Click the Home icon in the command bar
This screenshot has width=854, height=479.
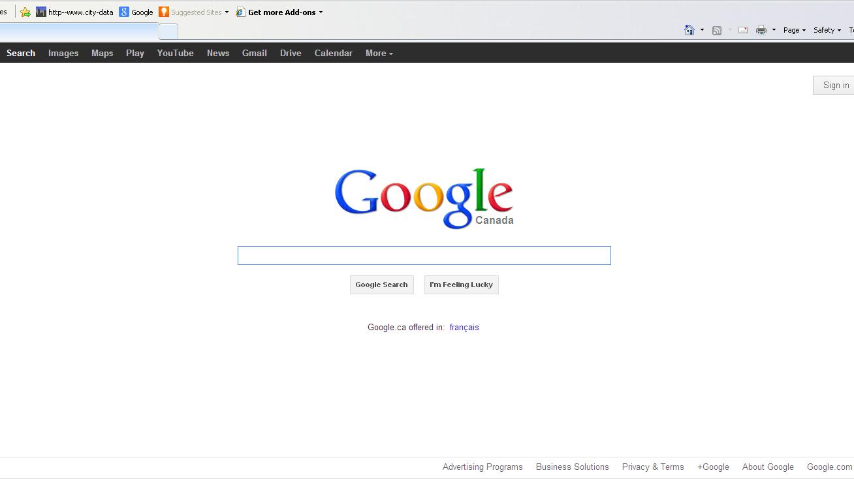click(x=689, y=30)
